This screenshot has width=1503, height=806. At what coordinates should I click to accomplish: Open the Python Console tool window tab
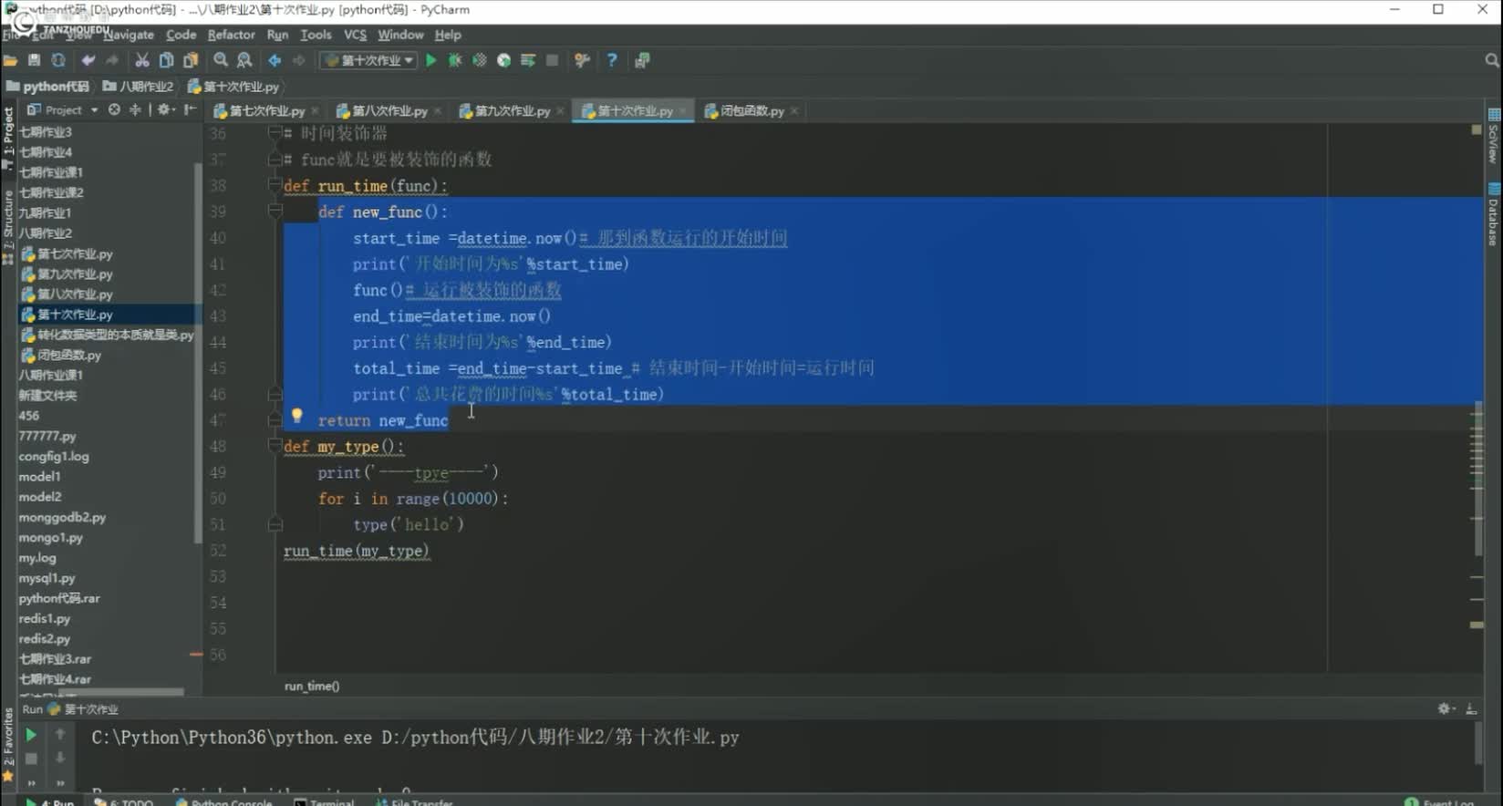[224, 801]
